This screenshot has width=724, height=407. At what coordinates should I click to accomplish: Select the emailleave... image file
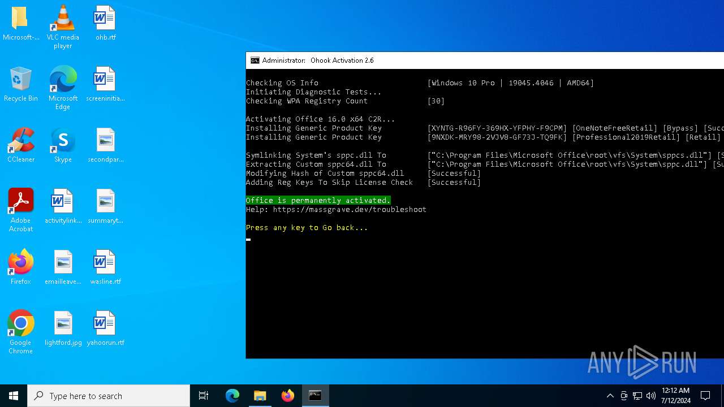[x=63, y=267]
